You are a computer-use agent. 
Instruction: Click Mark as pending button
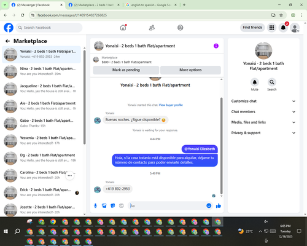126,70
